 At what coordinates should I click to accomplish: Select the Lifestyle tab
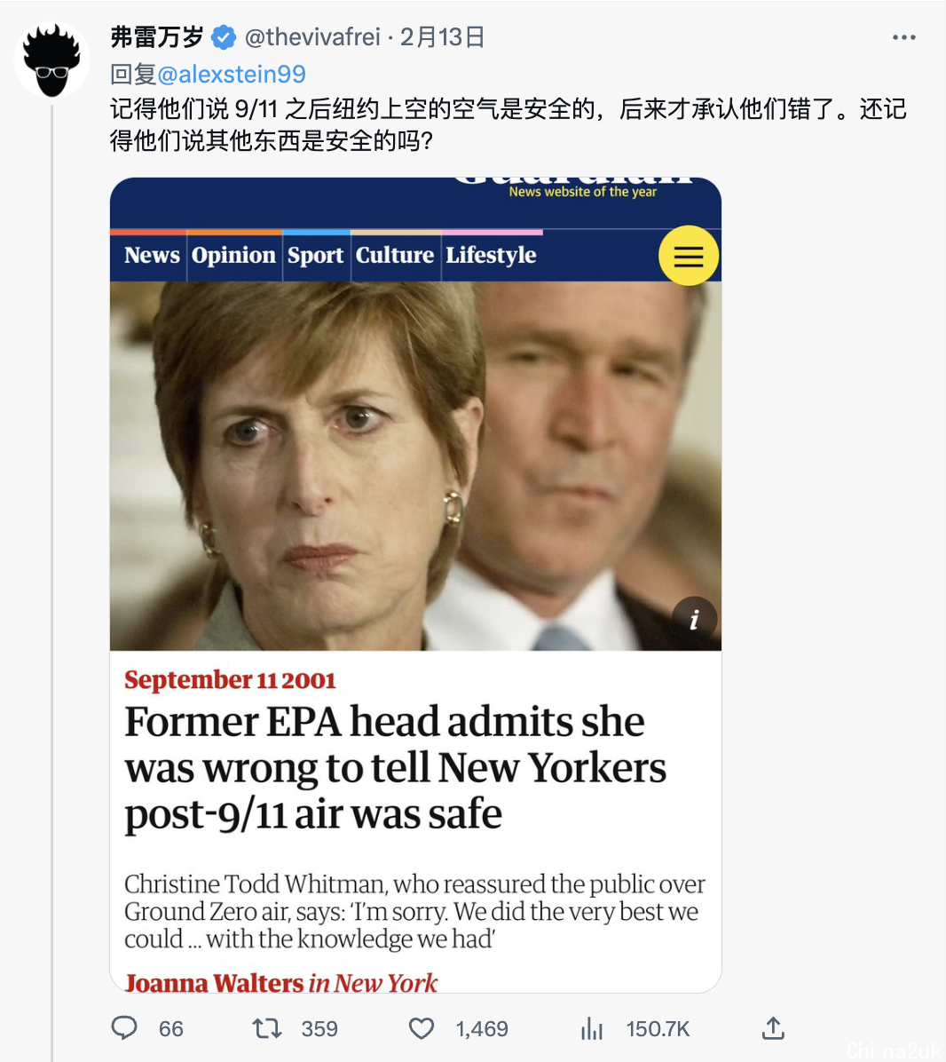tap(491, 256)
